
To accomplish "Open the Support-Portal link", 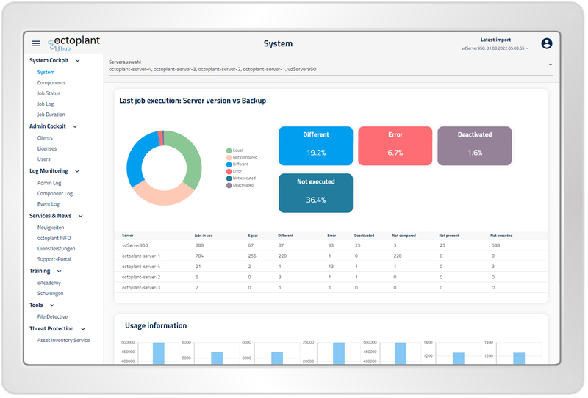I will [x=55, y=259].
